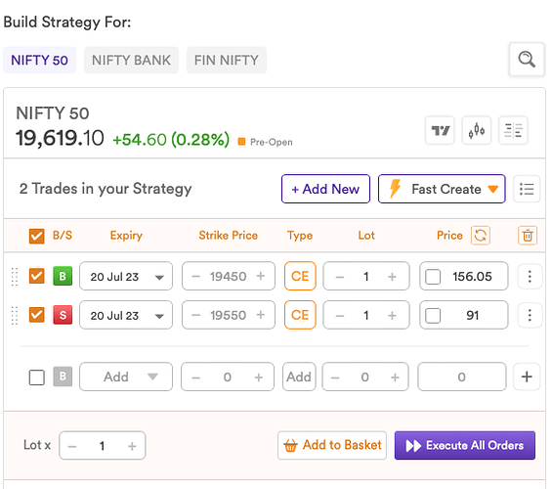Uncheck the select-all checkbox in header row
The image size is (552, 489).
tap(36, 236)
